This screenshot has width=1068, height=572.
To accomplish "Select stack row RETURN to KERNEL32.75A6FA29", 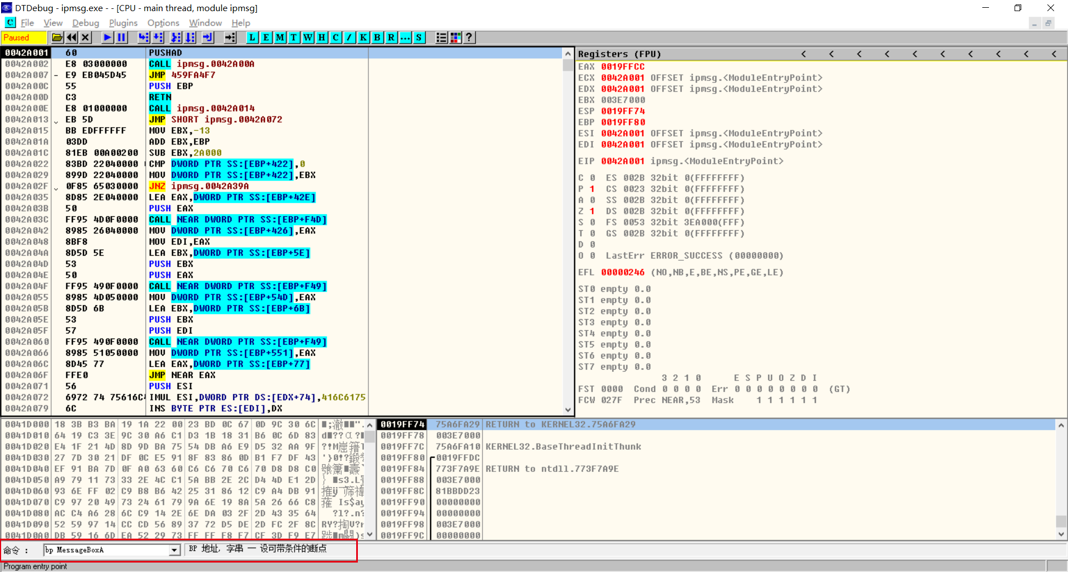I will coord(716,425).
